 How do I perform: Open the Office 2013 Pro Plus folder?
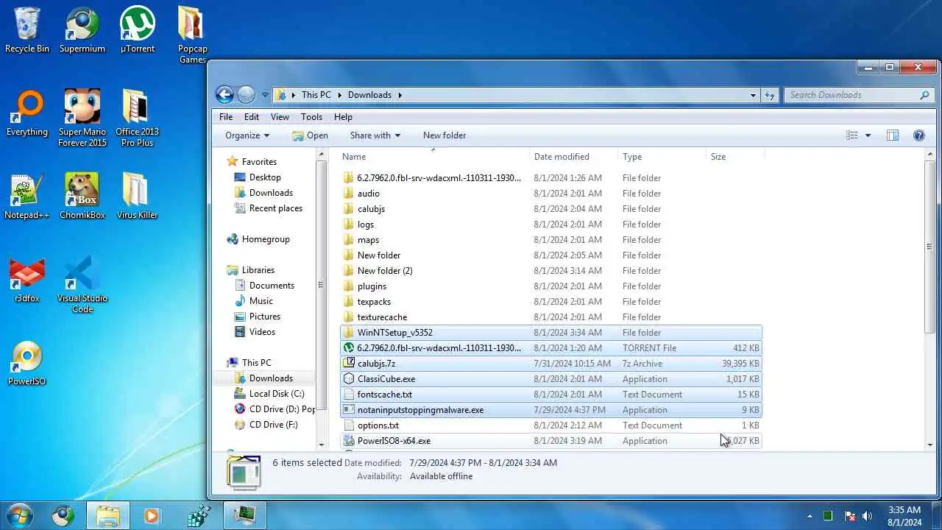138,118
